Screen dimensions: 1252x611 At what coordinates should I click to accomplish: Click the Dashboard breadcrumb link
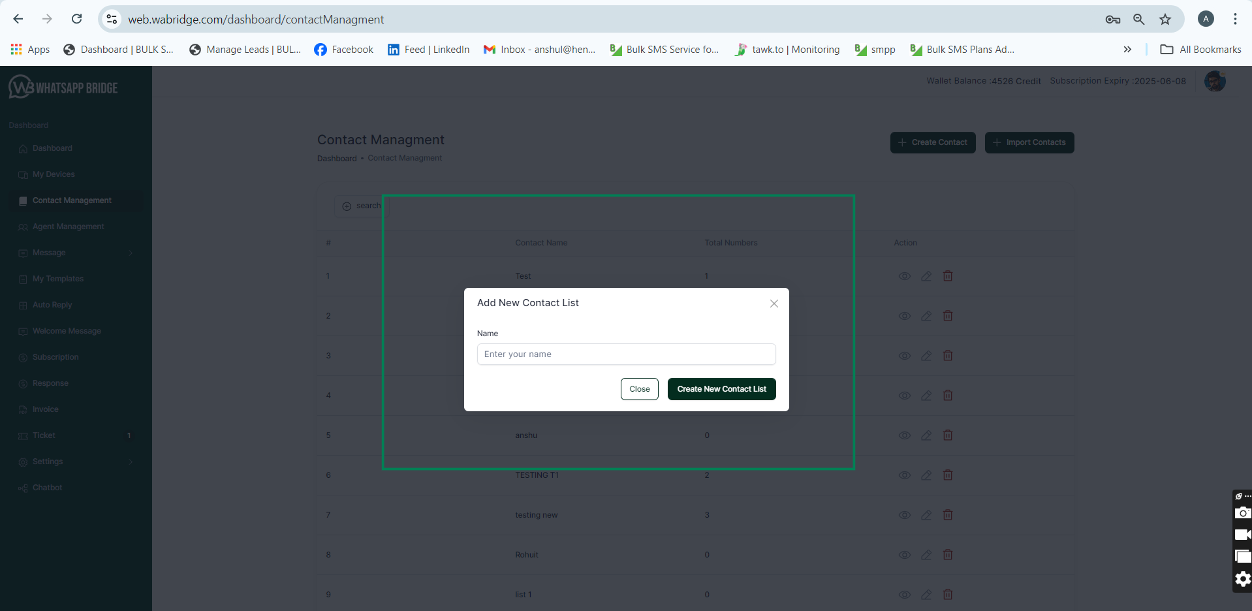click(x=337, y=159)
